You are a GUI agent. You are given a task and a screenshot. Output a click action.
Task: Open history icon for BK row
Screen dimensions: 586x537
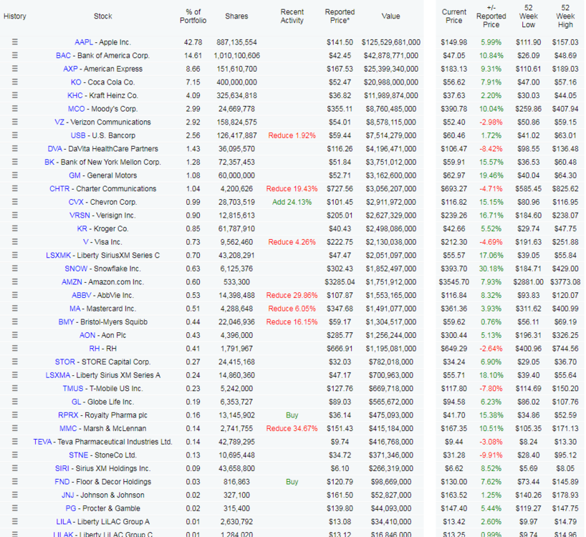pos(15,162)
